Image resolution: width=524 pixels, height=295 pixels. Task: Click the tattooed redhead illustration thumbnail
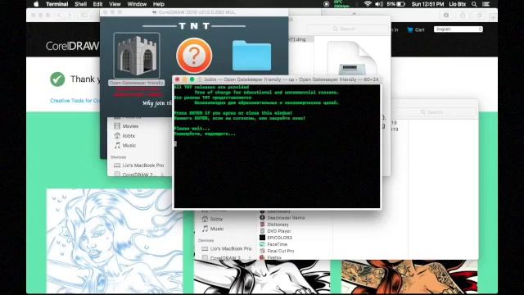pyautogui.click(x=409, y=277)
